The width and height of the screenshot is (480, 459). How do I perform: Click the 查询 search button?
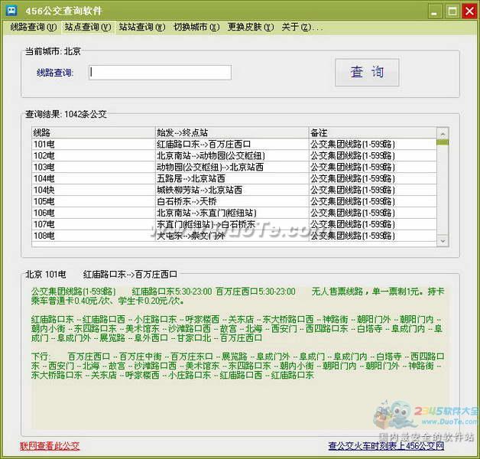point(367,73)
